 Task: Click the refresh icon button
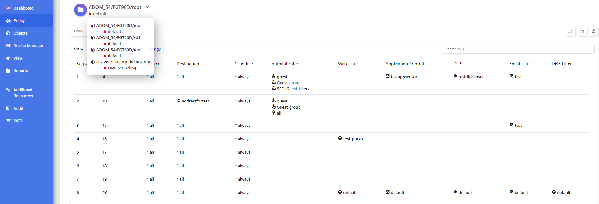[570, 31]
